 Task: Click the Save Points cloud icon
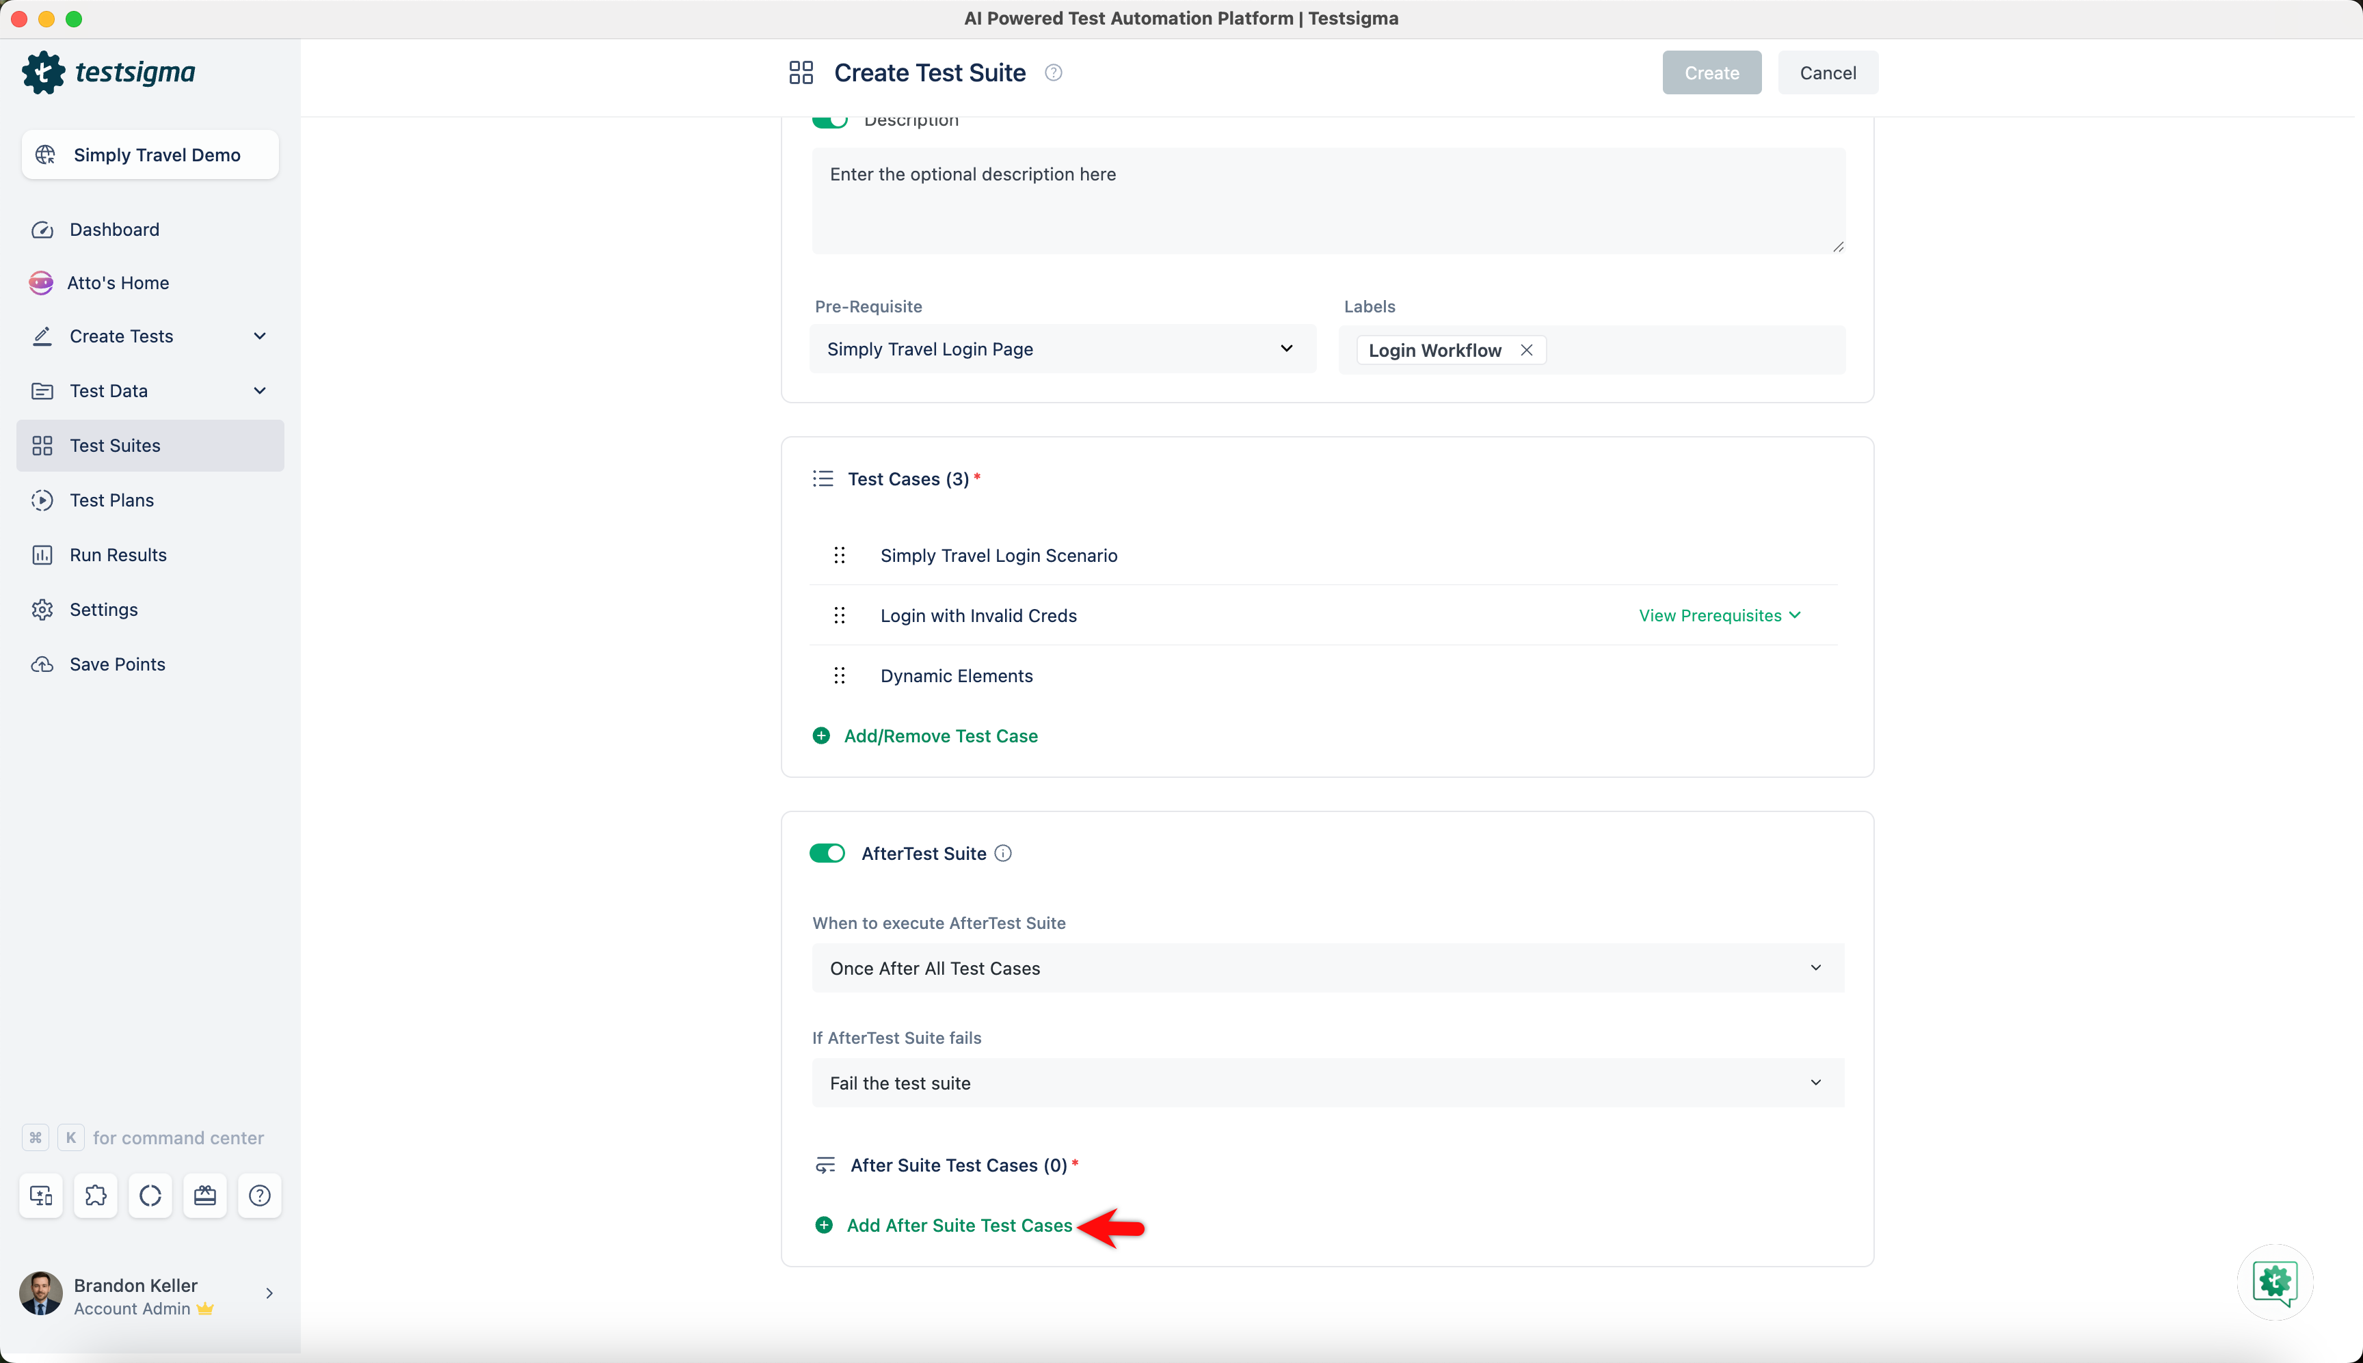(x=43, y=664)
